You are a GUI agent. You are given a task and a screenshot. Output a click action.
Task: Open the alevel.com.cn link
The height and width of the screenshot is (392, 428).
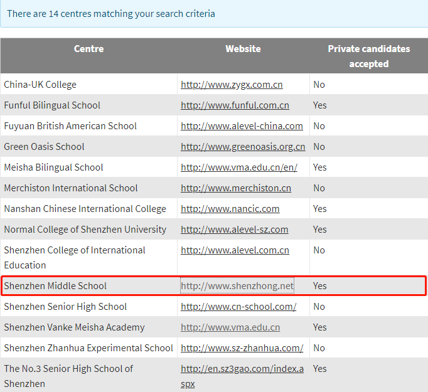(235, 250)
